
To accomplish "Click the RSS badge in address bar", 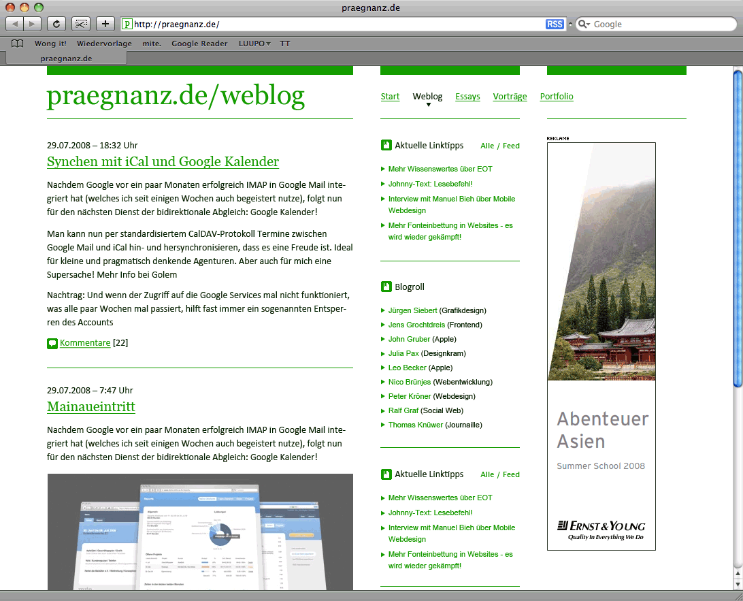I will 555,24.
